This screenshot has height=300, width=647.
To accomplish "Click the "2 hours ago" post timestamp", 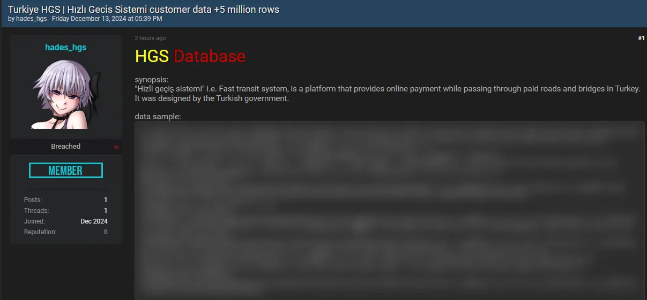I will pyautogui.click(x=150, y=39).
